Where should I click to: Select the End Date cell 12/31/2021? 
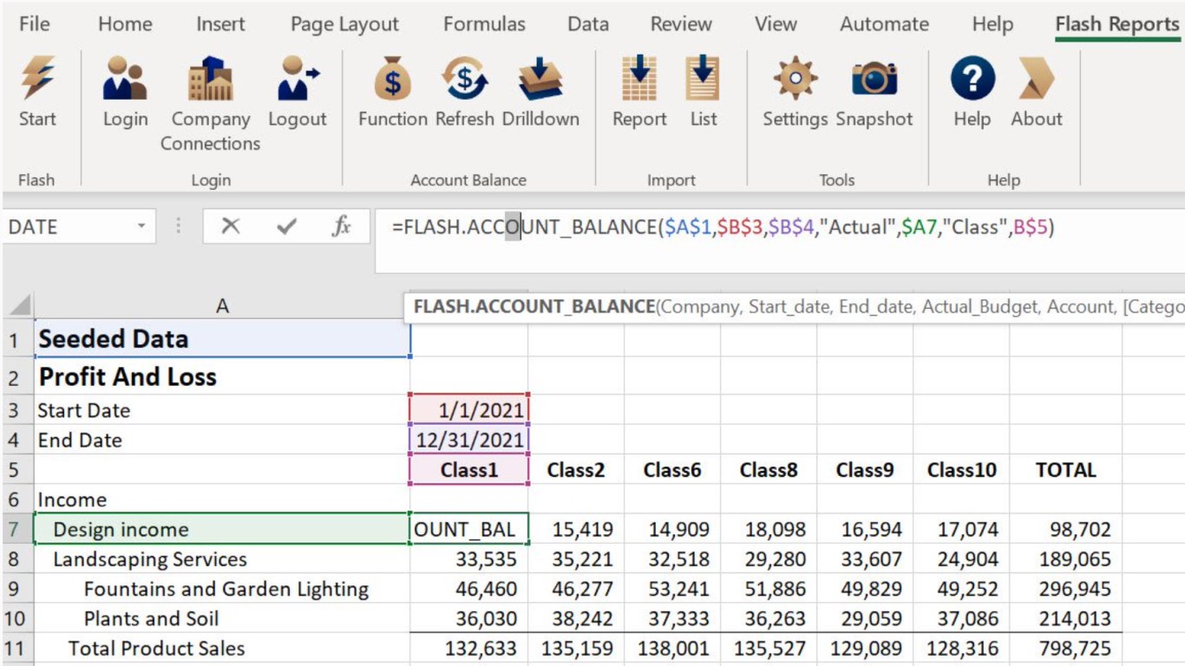469,440
